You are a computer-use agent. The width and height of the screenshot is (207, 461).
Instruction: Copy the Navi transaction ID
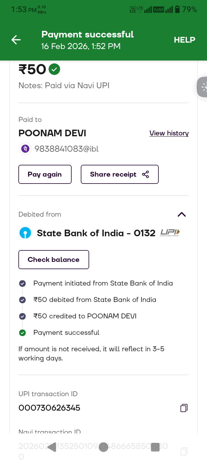(x=184, y=451)
